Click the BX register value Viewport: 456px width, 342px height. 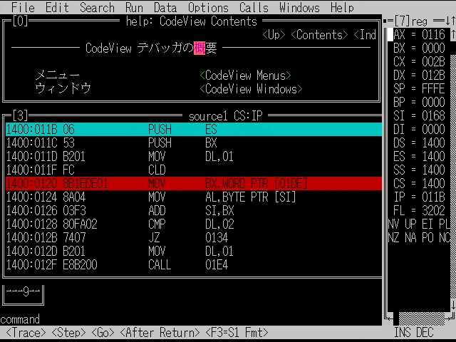pos(433,48)
